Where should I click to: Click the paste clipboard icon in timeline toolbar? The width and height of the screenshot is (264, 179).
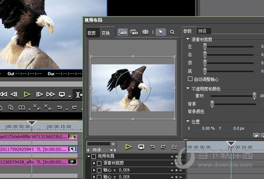11,107
